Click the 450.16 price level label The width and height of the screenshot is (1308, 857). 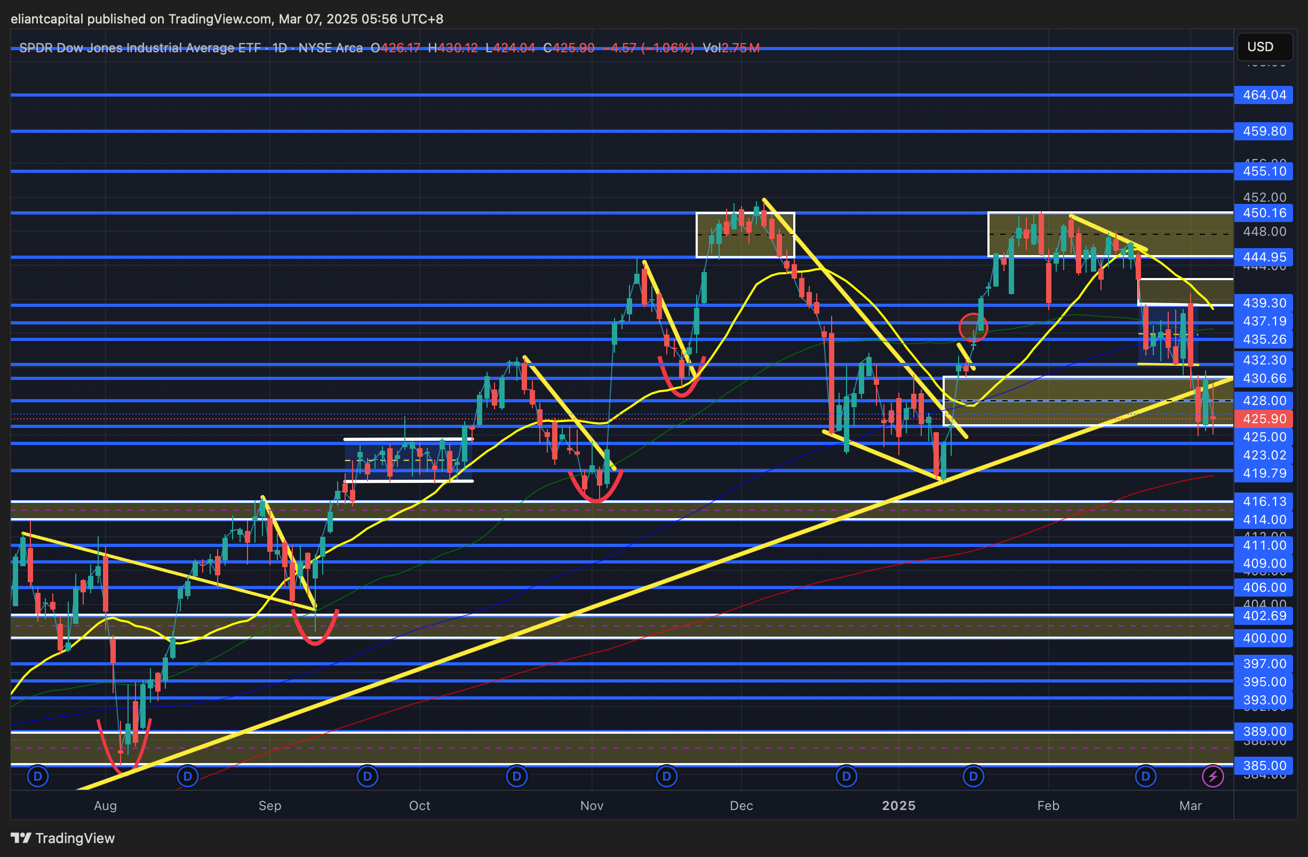[x=1264, y=213]
